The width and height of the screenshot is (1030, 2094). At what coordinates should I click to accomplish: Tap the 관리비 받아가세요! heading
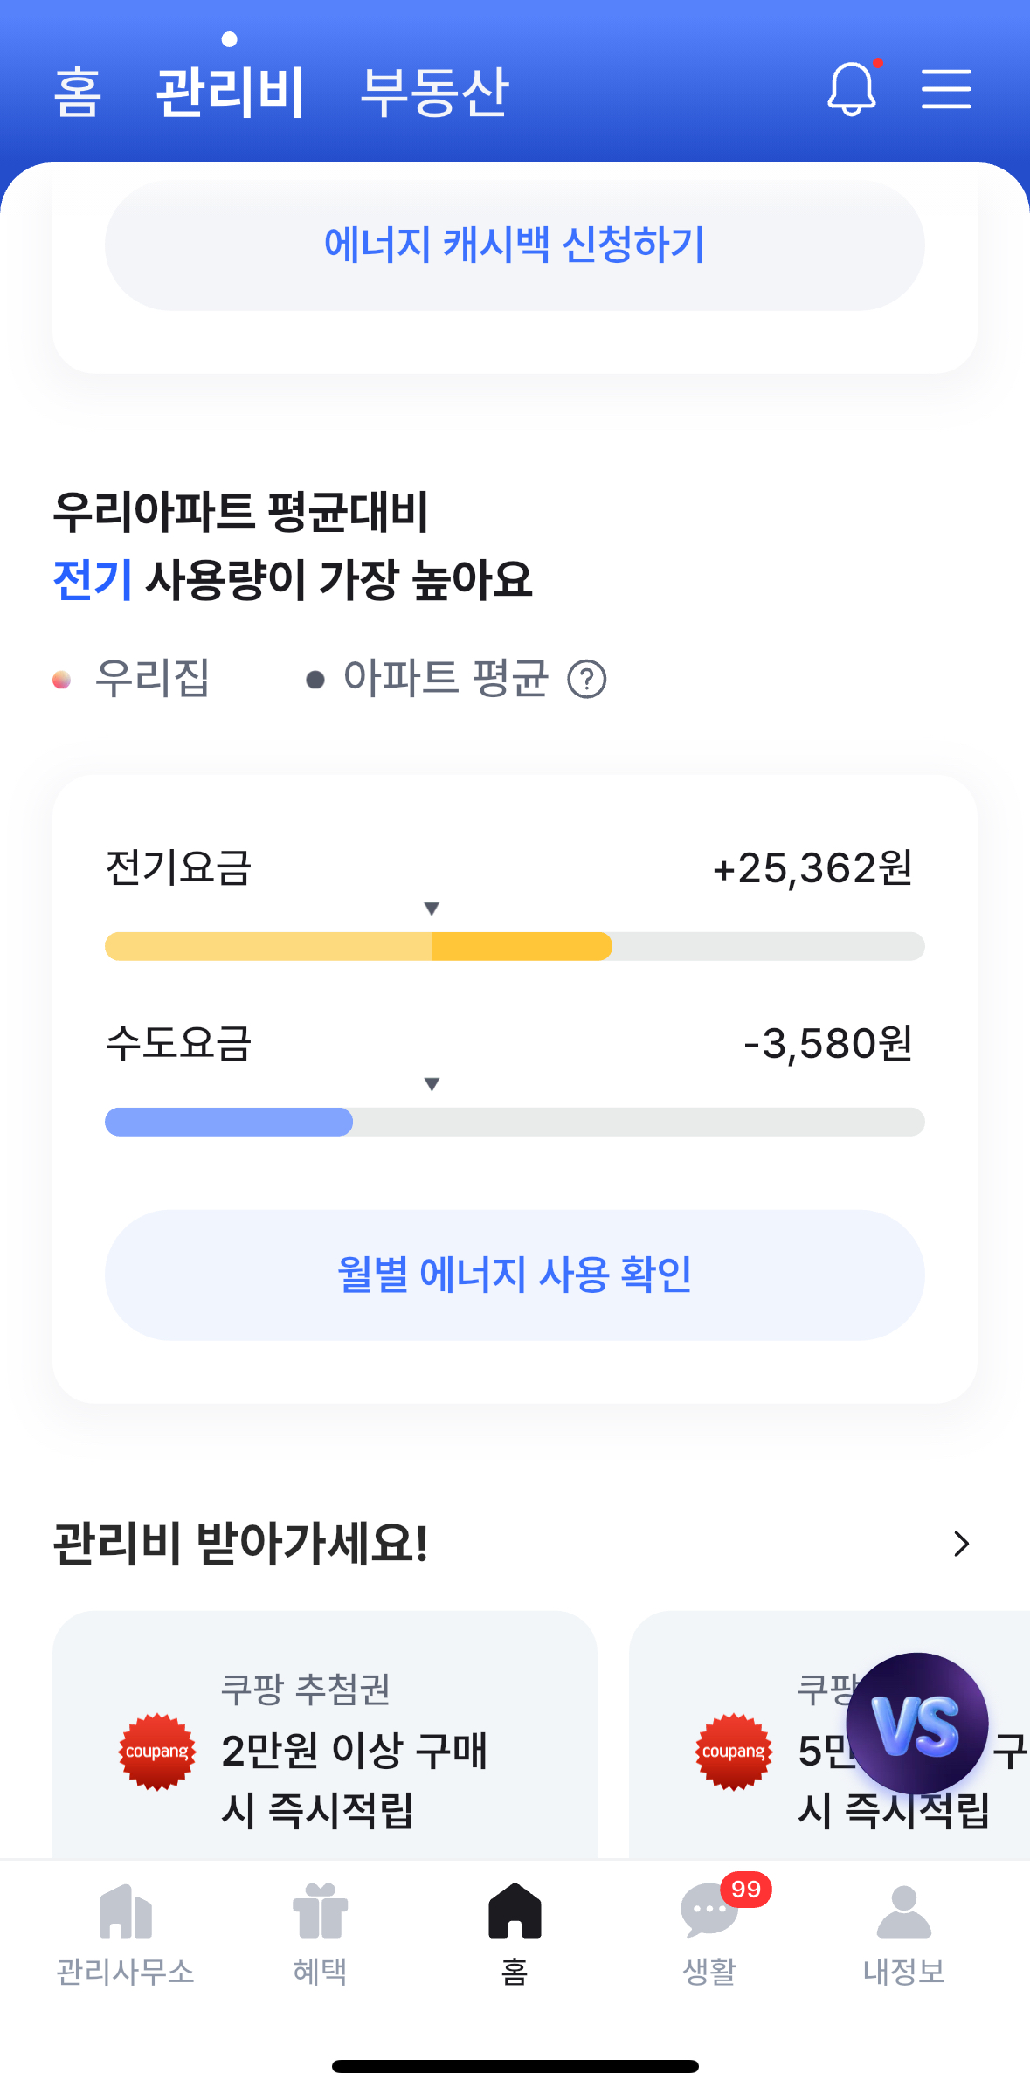[241, 1544]
